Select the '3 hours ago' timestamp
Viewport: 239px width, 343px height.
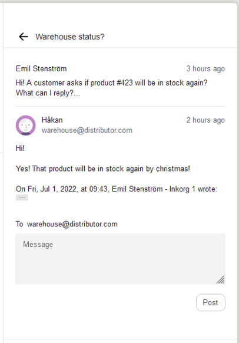[205, 69]
